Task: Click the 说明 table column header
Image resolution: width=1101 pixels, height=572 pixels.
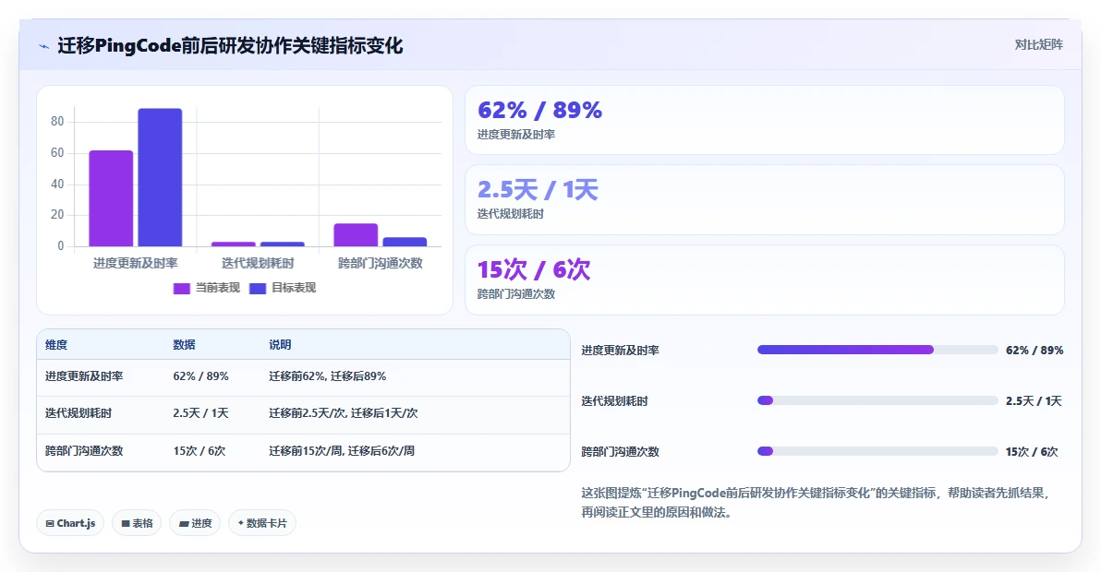Action: pyautogui.click(x=280, y=345)
